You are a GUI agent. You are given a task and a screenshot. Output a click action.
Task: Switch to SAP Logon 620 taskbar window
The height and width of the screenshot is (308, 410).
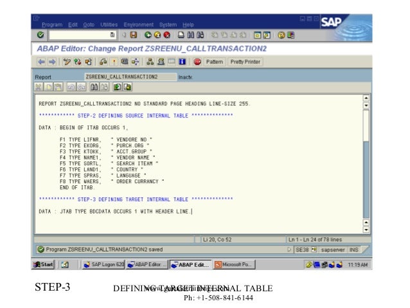[x=103, y=264]
